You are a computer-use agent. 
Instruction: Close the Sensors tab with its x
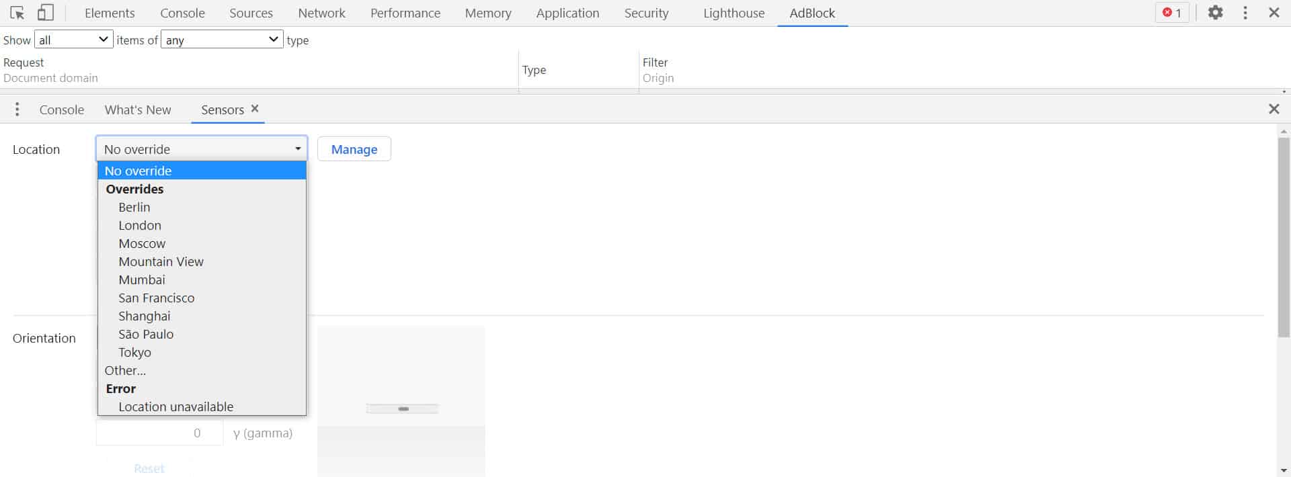tap(255, 109)
